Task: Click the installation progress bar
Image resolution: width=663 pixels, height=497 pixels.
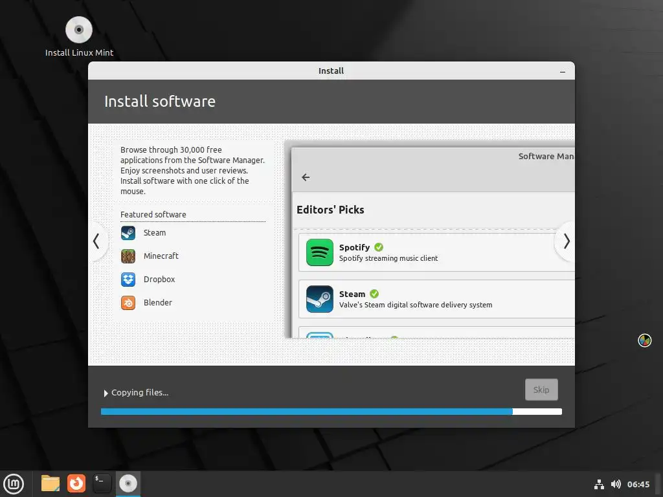Action: click(331, 412)
